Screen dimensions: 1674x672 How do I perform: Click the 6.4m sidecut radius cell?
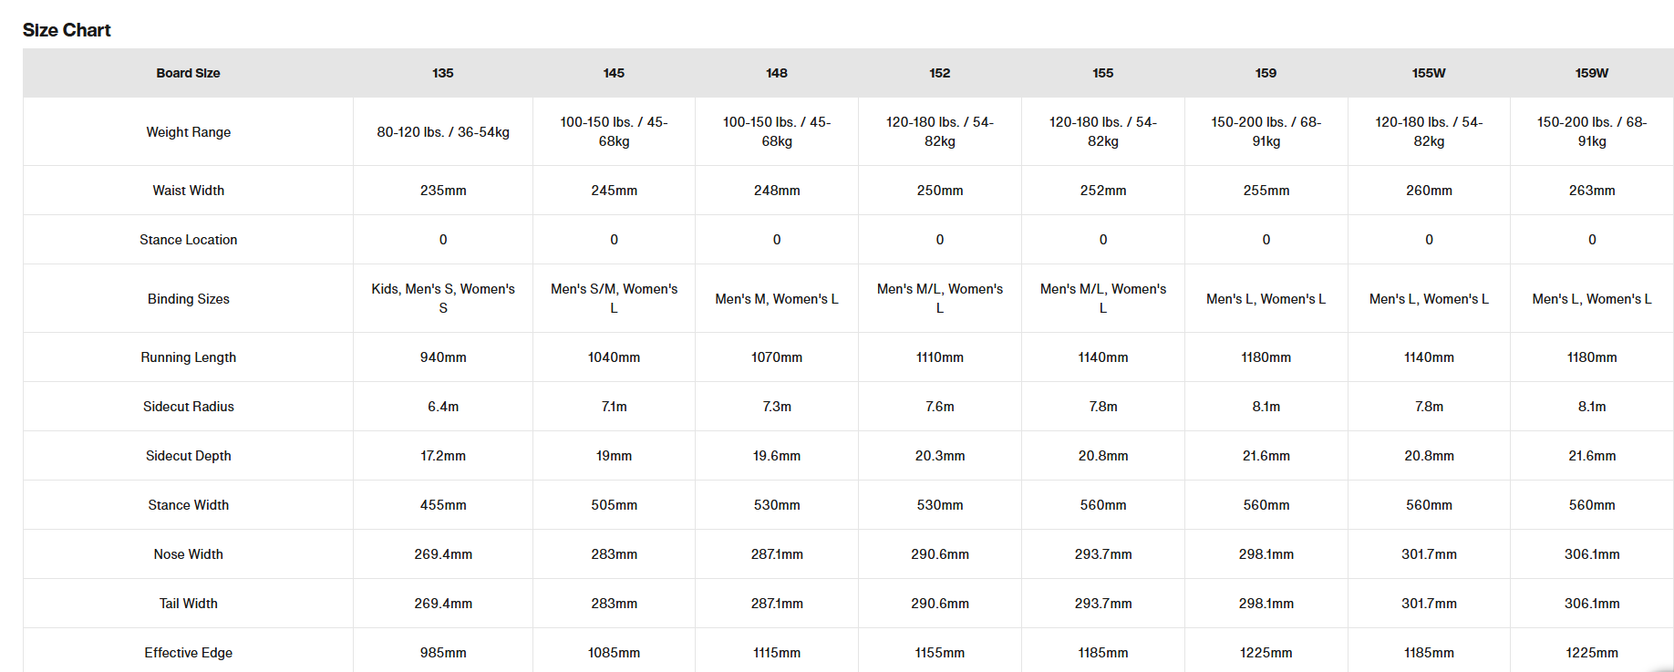[x=443, y=407]
